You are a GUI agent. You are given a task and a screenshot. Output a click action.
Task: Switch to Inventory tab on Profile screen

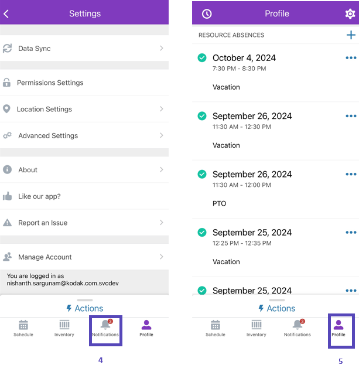pos(257,328)
